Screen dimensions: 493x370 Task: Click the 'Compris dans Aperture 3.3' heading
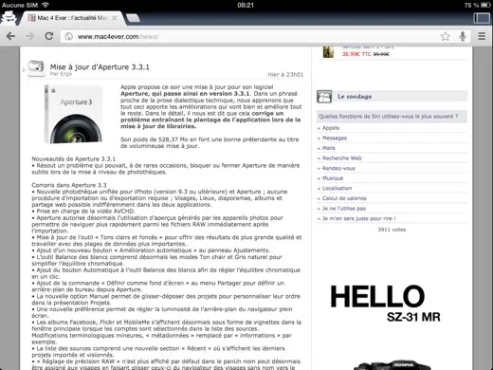point(69,185)
